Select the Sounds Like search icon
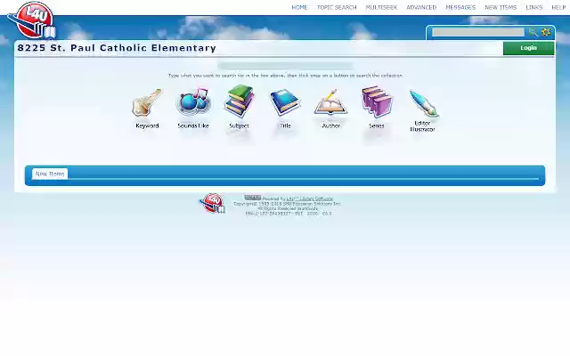Image resolution: width=570 pixels, height=356 pixels. coord(193,101)
